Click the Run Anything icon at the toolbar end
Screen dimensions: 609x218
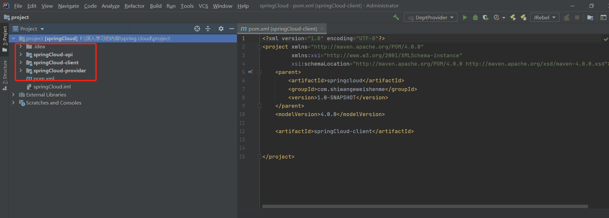pyautogui.click(x=603, y=17)
